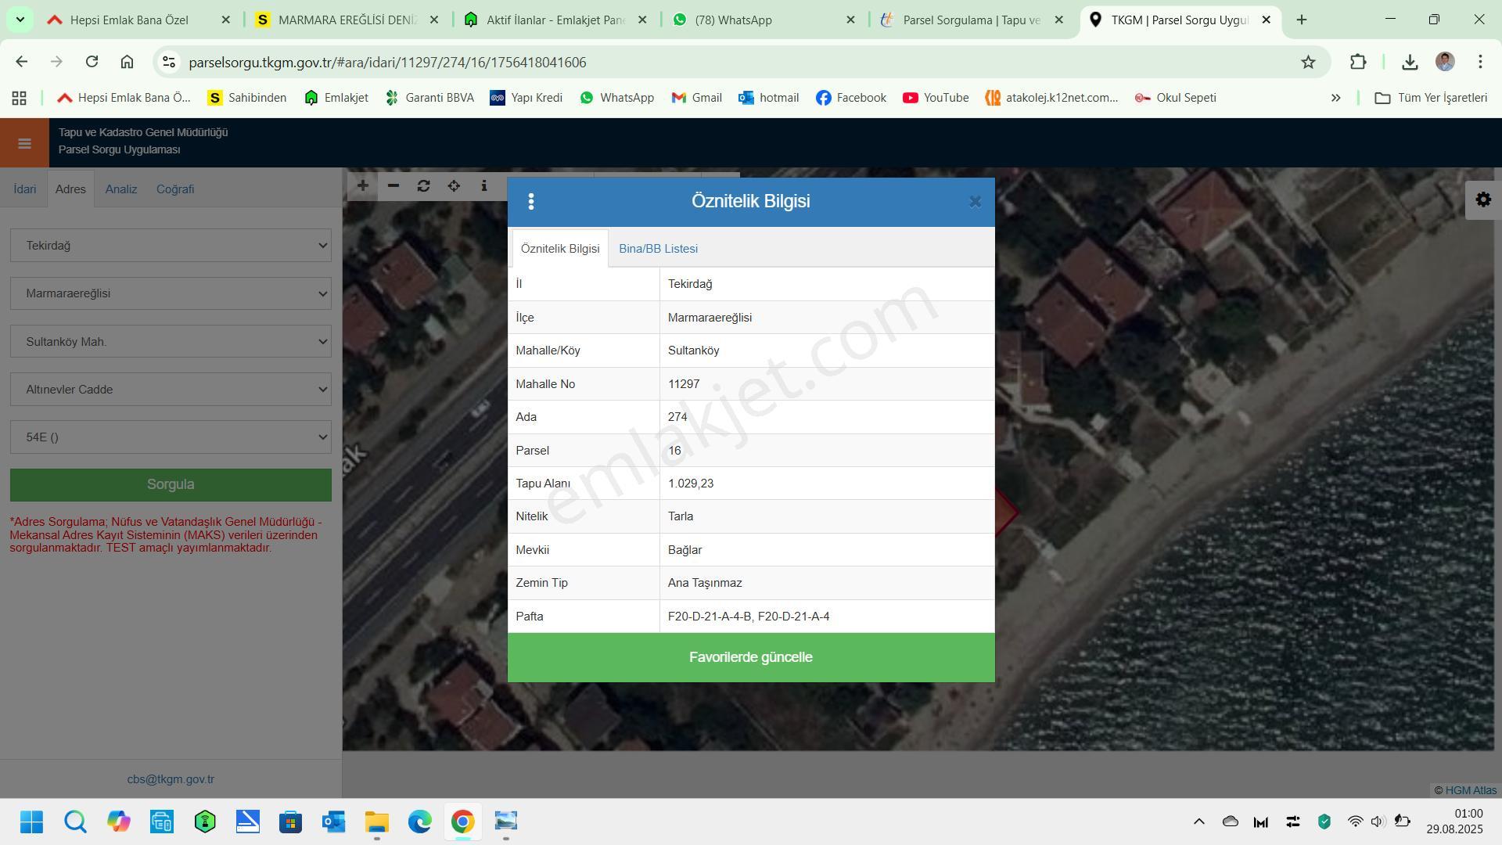Open the Altınevler Cadde street dropdown
Screen dimensions: 1502x845
171,390
